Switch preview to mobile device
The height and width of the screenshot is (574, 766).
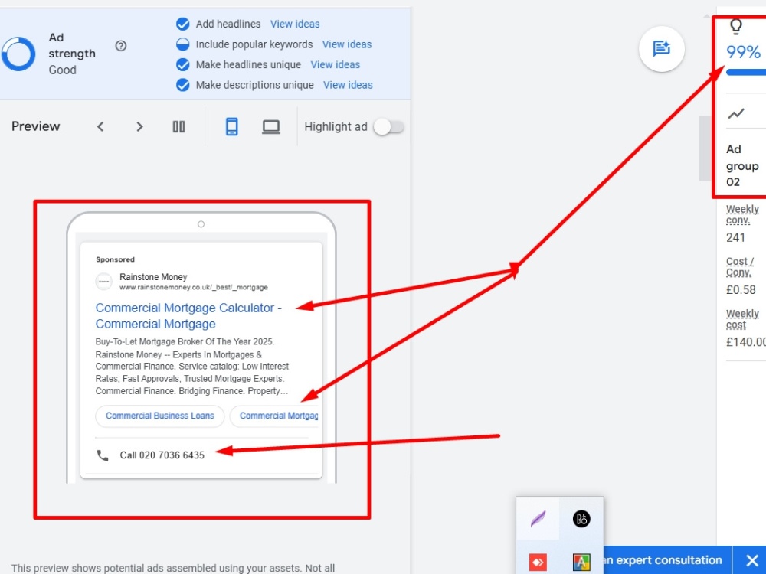pos(231,127)
